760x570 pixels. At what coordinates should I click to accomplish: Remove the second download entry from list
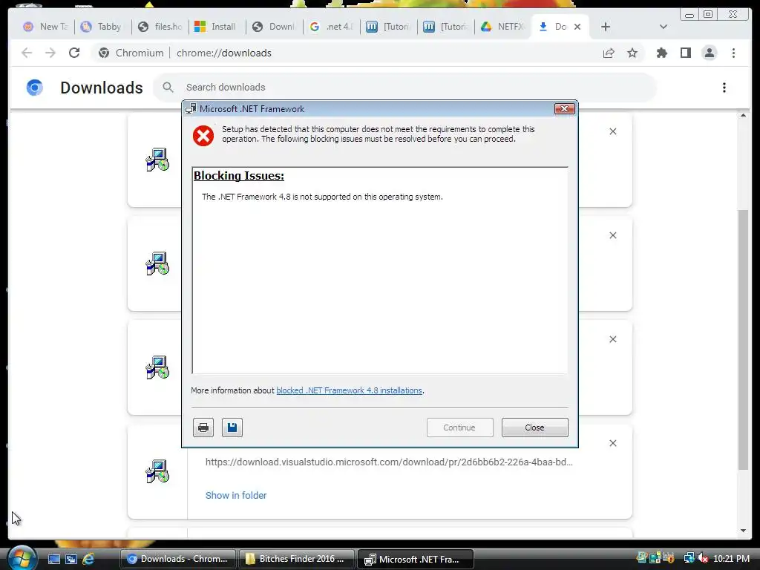(613, 235)
